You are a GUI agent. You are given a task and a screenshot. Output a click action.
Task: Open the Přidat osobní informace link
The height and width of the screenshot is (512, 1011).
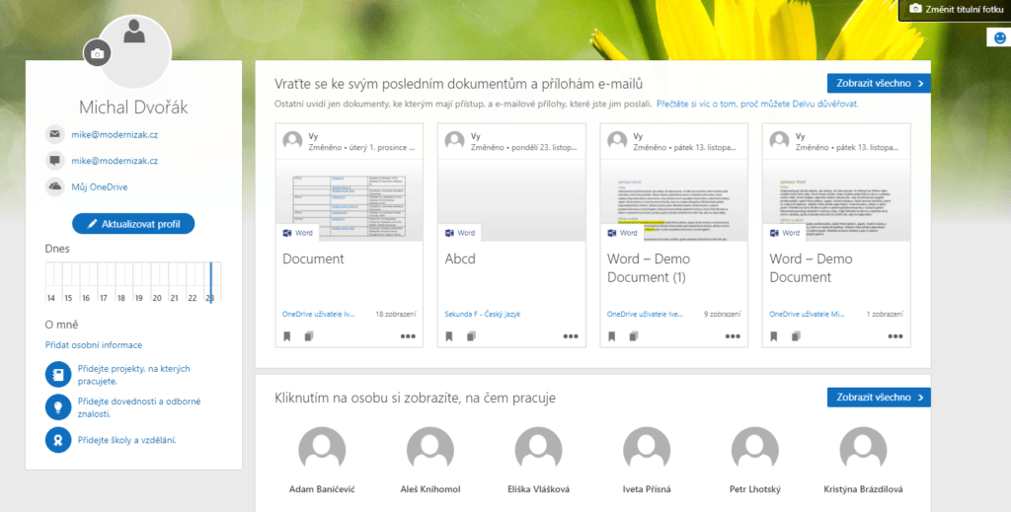pyautogui.click(x=94, y=345)
